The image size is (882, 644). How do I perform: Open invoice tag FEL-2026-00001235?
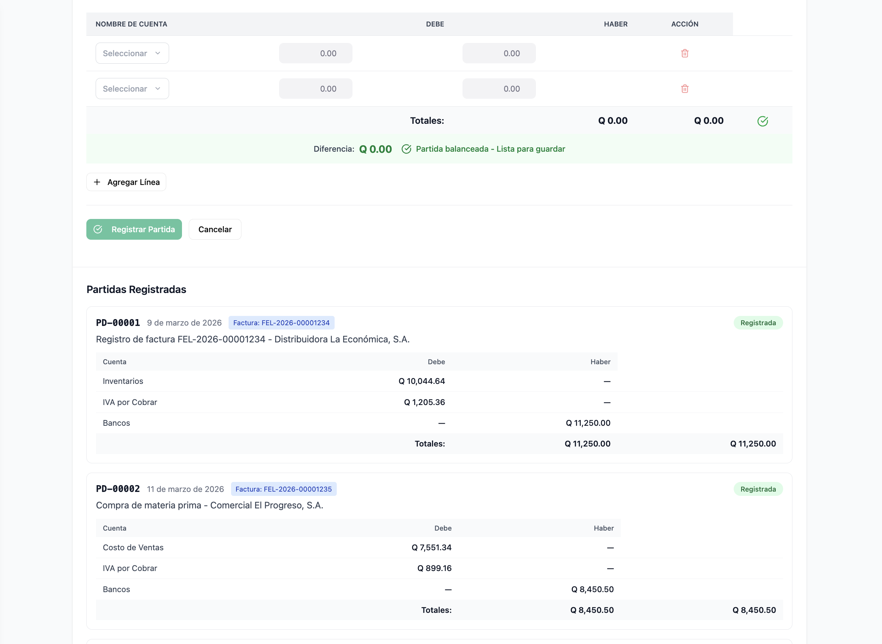pos(284,489)
